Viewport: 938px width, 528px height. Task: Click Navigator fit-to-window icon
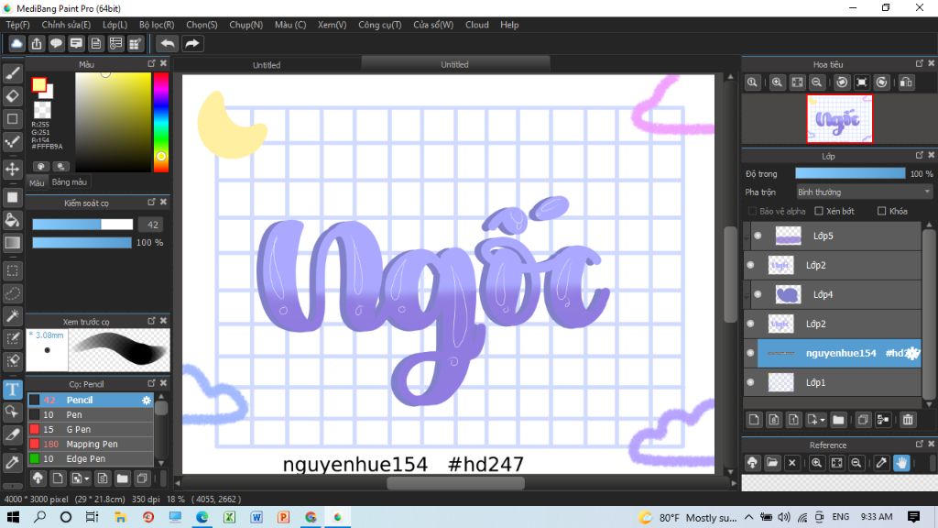pos(797,82)
